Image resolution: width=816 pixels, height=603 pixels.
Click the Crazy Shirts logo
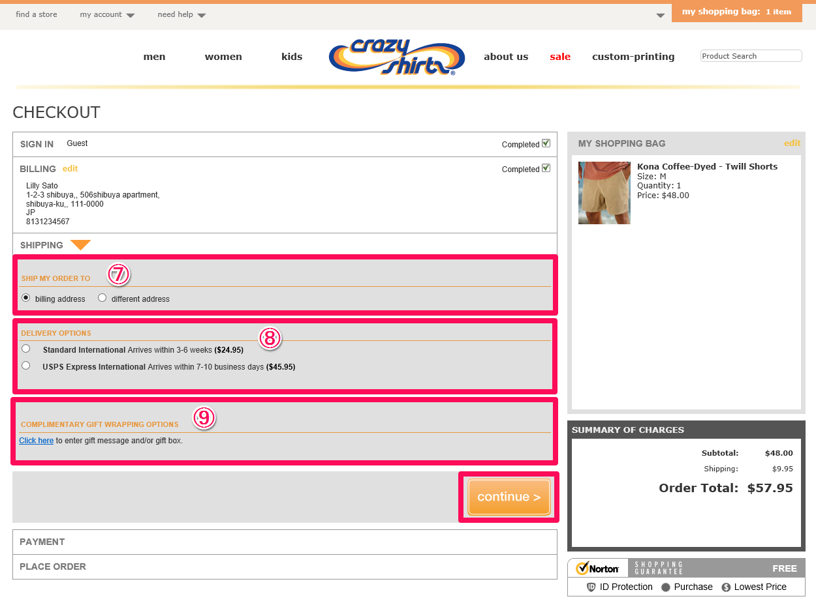(397, 57)
